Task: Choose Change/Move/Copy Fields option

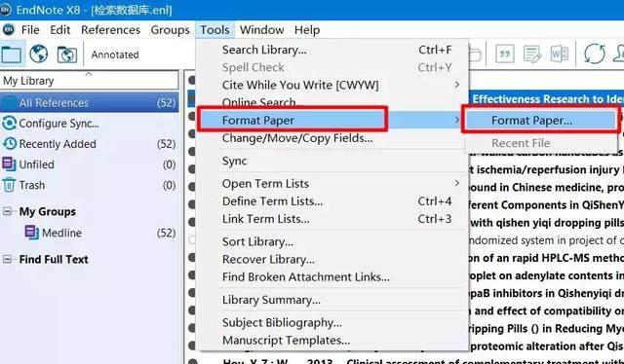Action: [x=332, y=138]
